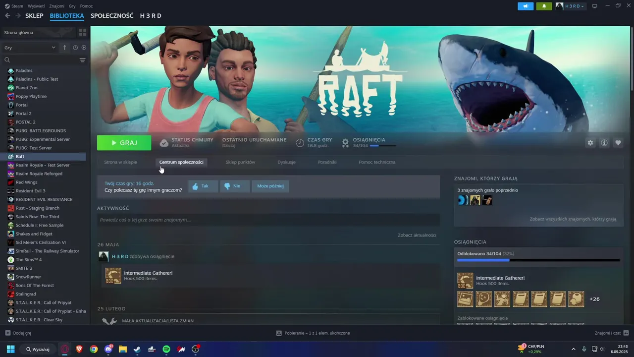Viewport: 634px width, 357px height.
Task: Click thumbs-down Nie recommendation button
Action: [235, 186]
